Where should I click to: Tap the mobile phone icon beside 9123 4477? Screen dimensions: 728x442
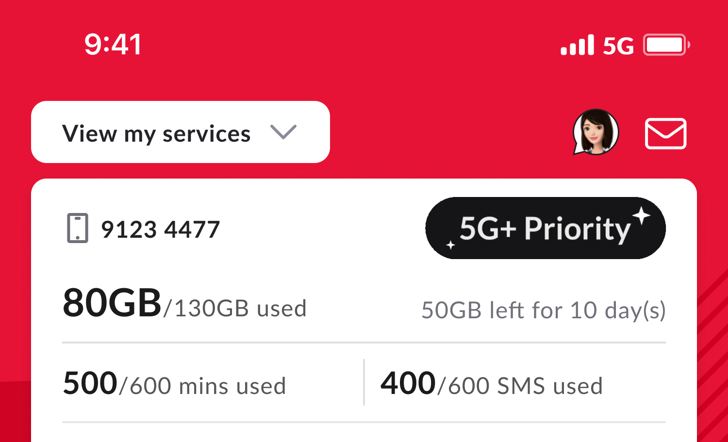[78, 228]
